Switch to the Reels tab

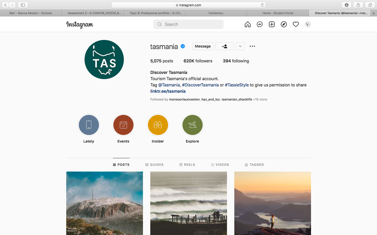coord(187,165)
